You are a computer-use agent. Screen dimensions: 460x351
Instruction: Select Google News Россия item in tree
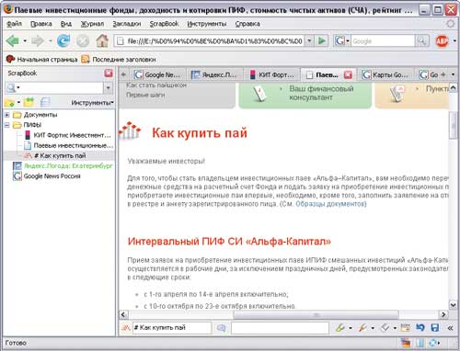pyautogui.click(x=47, y=176)
